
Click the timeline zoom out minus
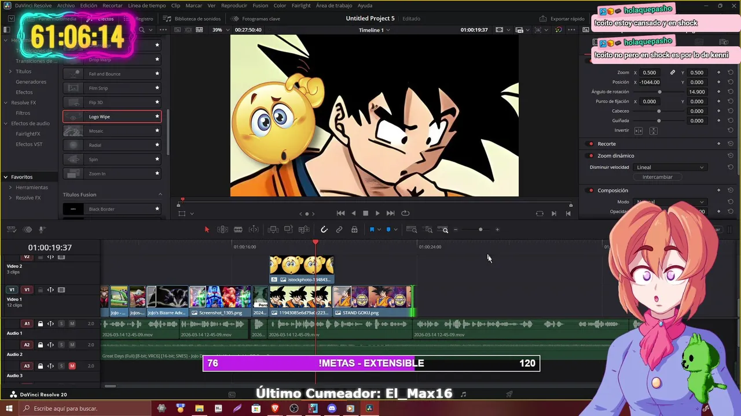[x=456, y=229]
